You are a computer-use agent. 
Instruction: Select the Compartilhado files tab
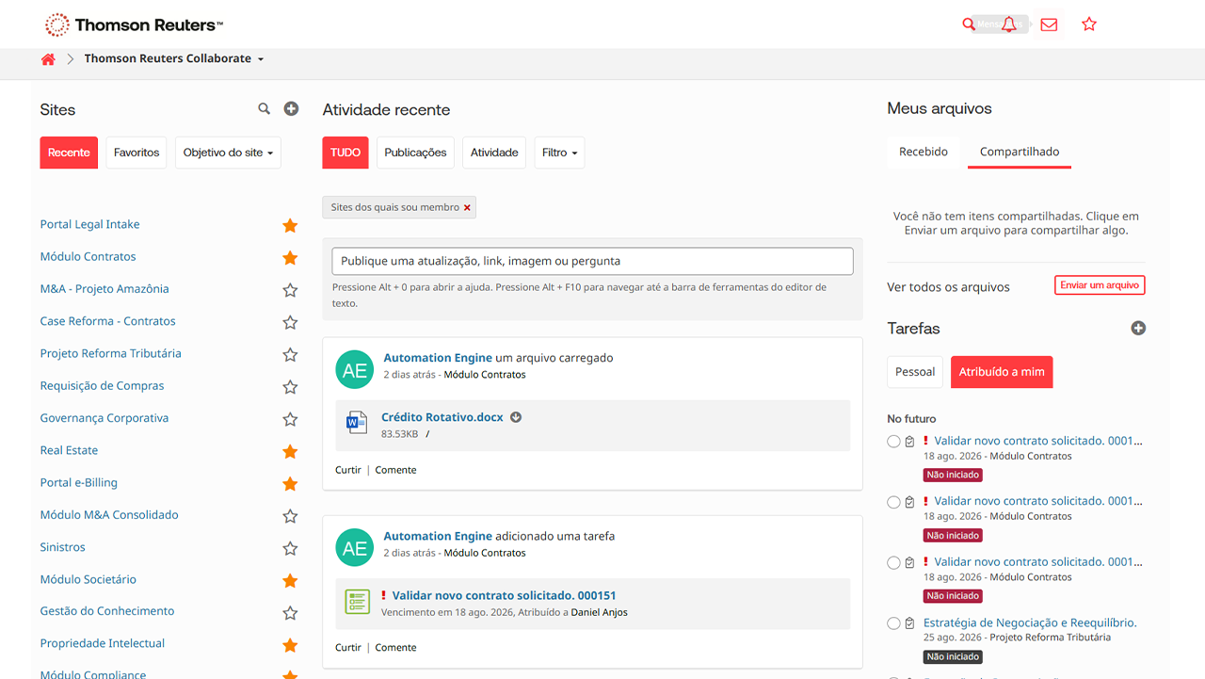coord(1020,152)
